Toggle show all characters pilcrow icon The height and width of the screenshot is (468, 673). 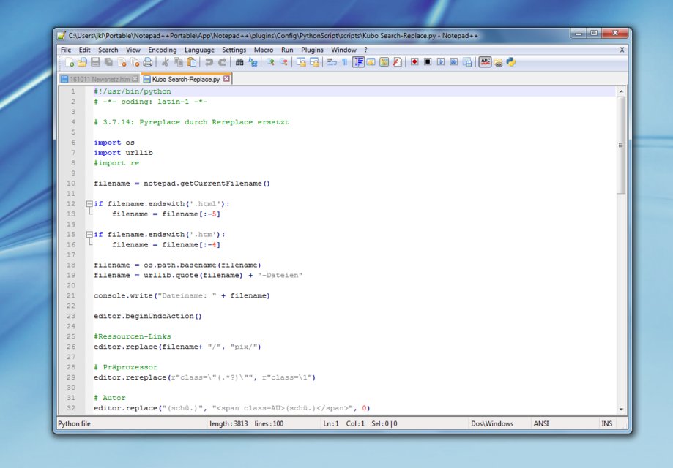tap(345, 63)
